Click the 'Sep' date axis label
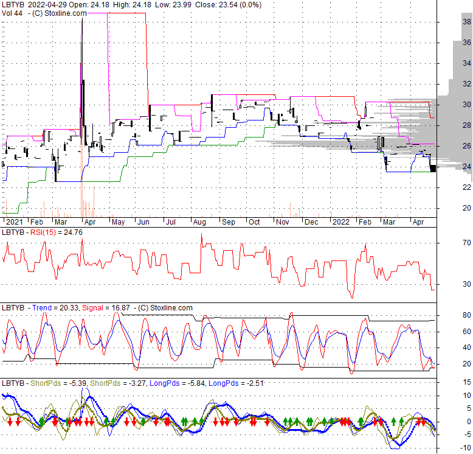Image resolution: width=473 pixels, height=454 pixels. pyautogui.click(x=229, y=222)
